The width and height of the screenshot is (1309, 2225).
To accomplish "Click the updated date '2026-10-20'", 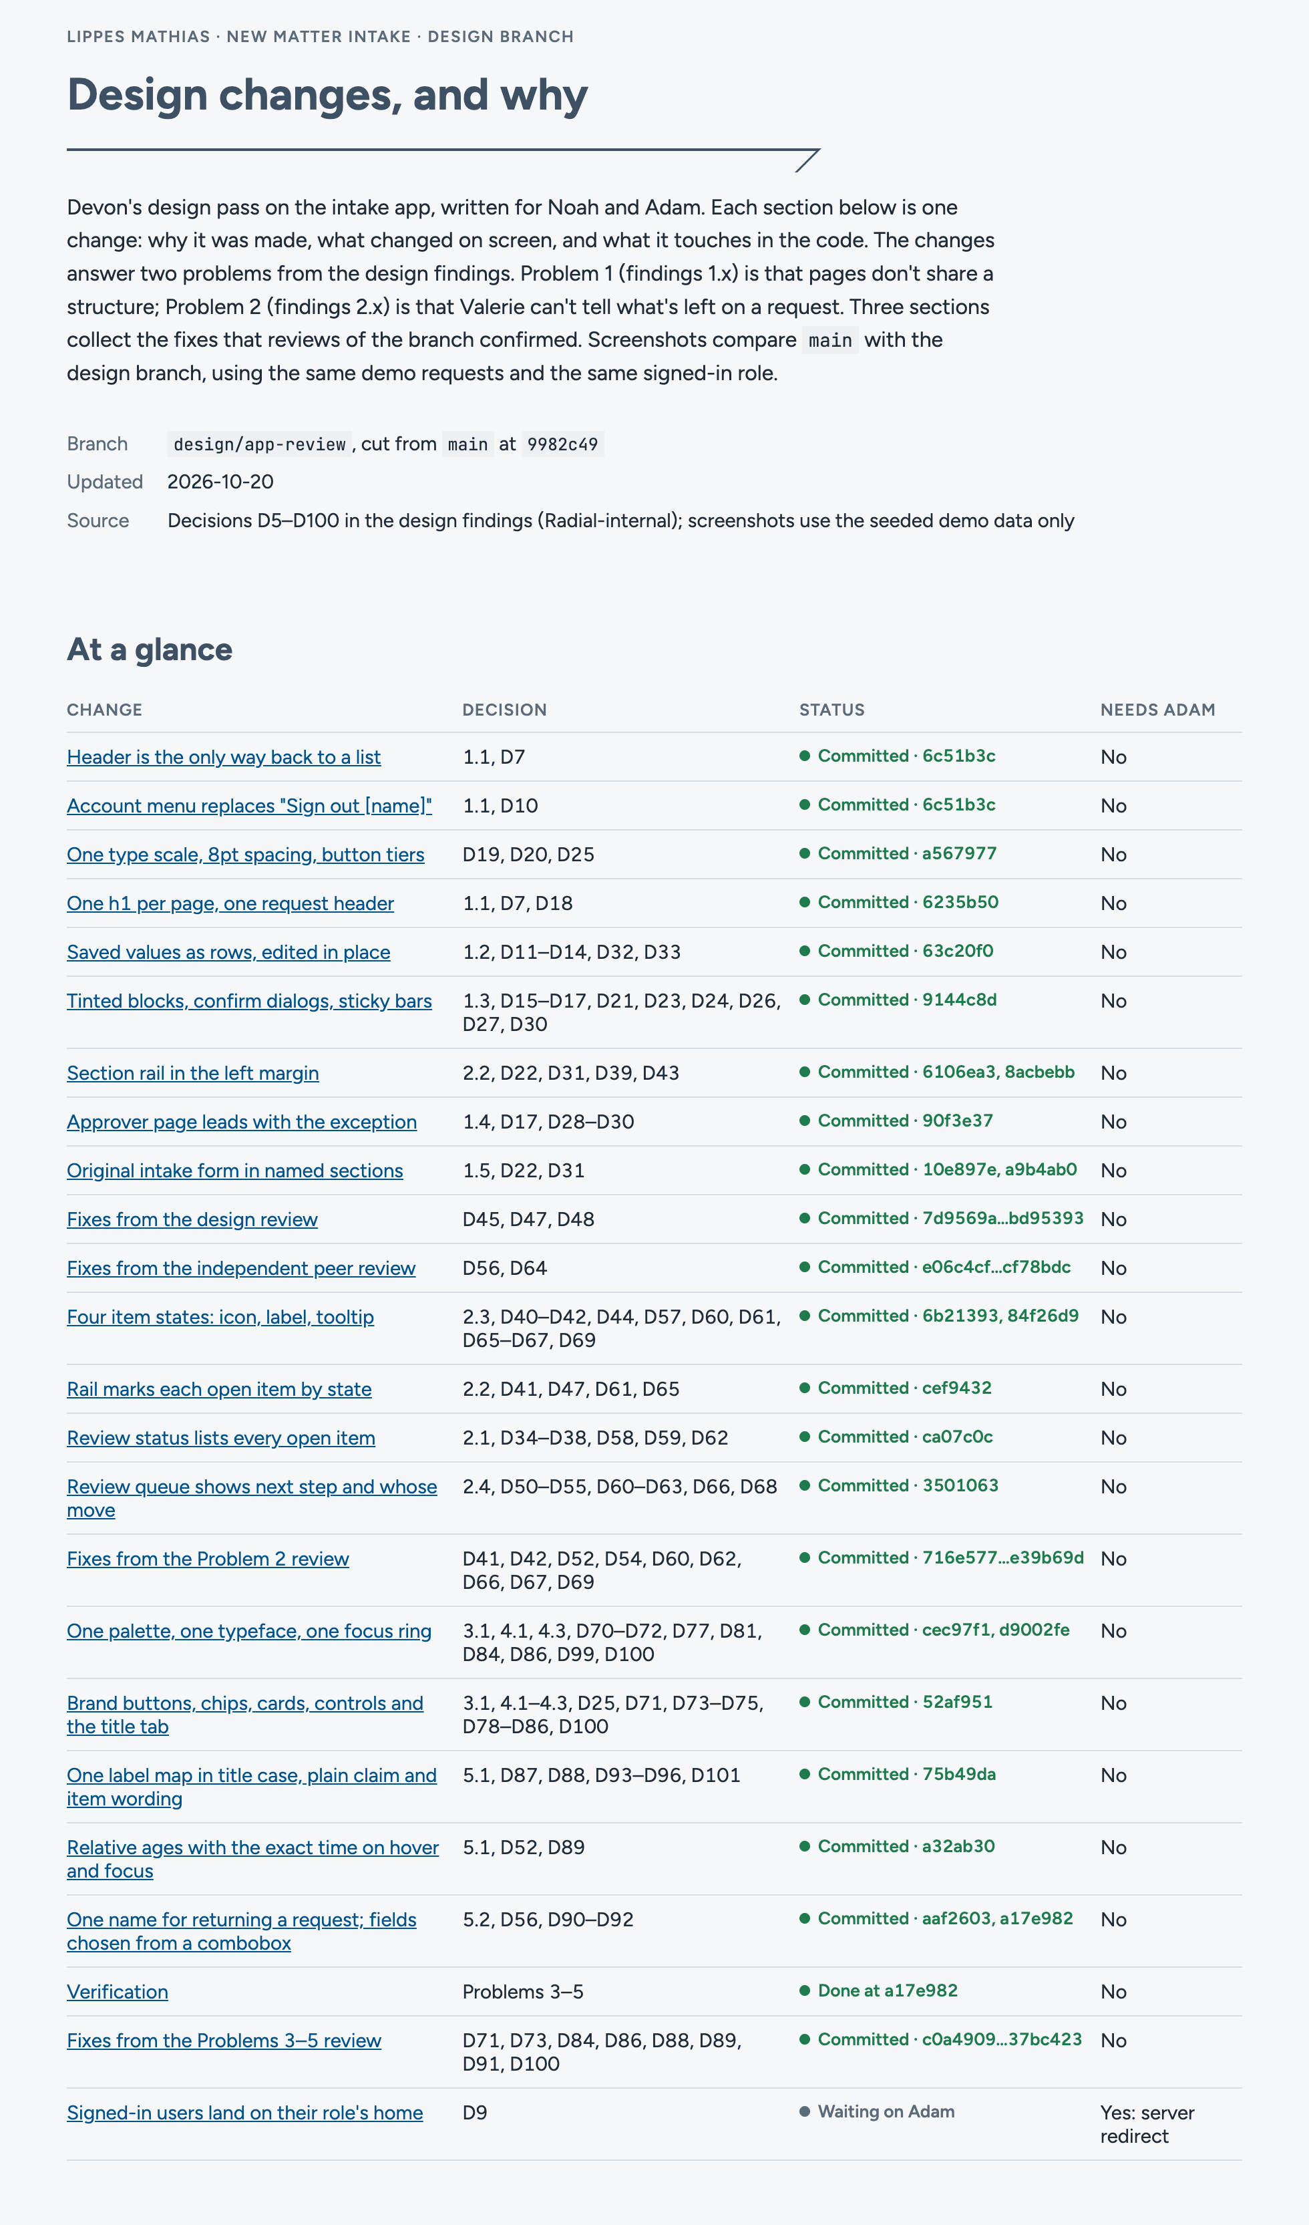I will [x=220, y=482].
